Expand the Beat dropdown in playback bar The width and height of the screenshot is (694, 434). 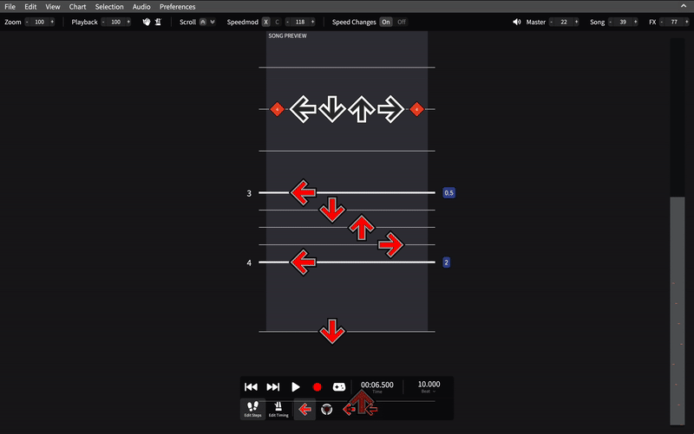click(429, 392)
